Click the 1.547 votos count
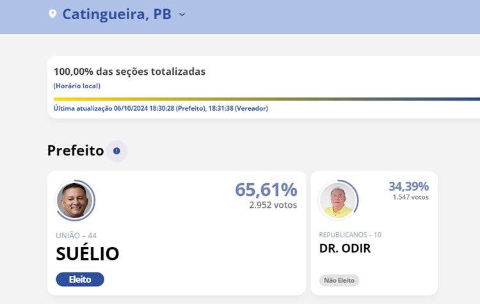 tap(410, 197)
